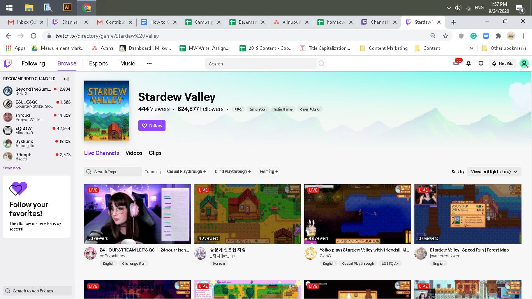Viewport: 532px width, 299px height.
Task: Select the Browse tab
Action: click(67, 63)
